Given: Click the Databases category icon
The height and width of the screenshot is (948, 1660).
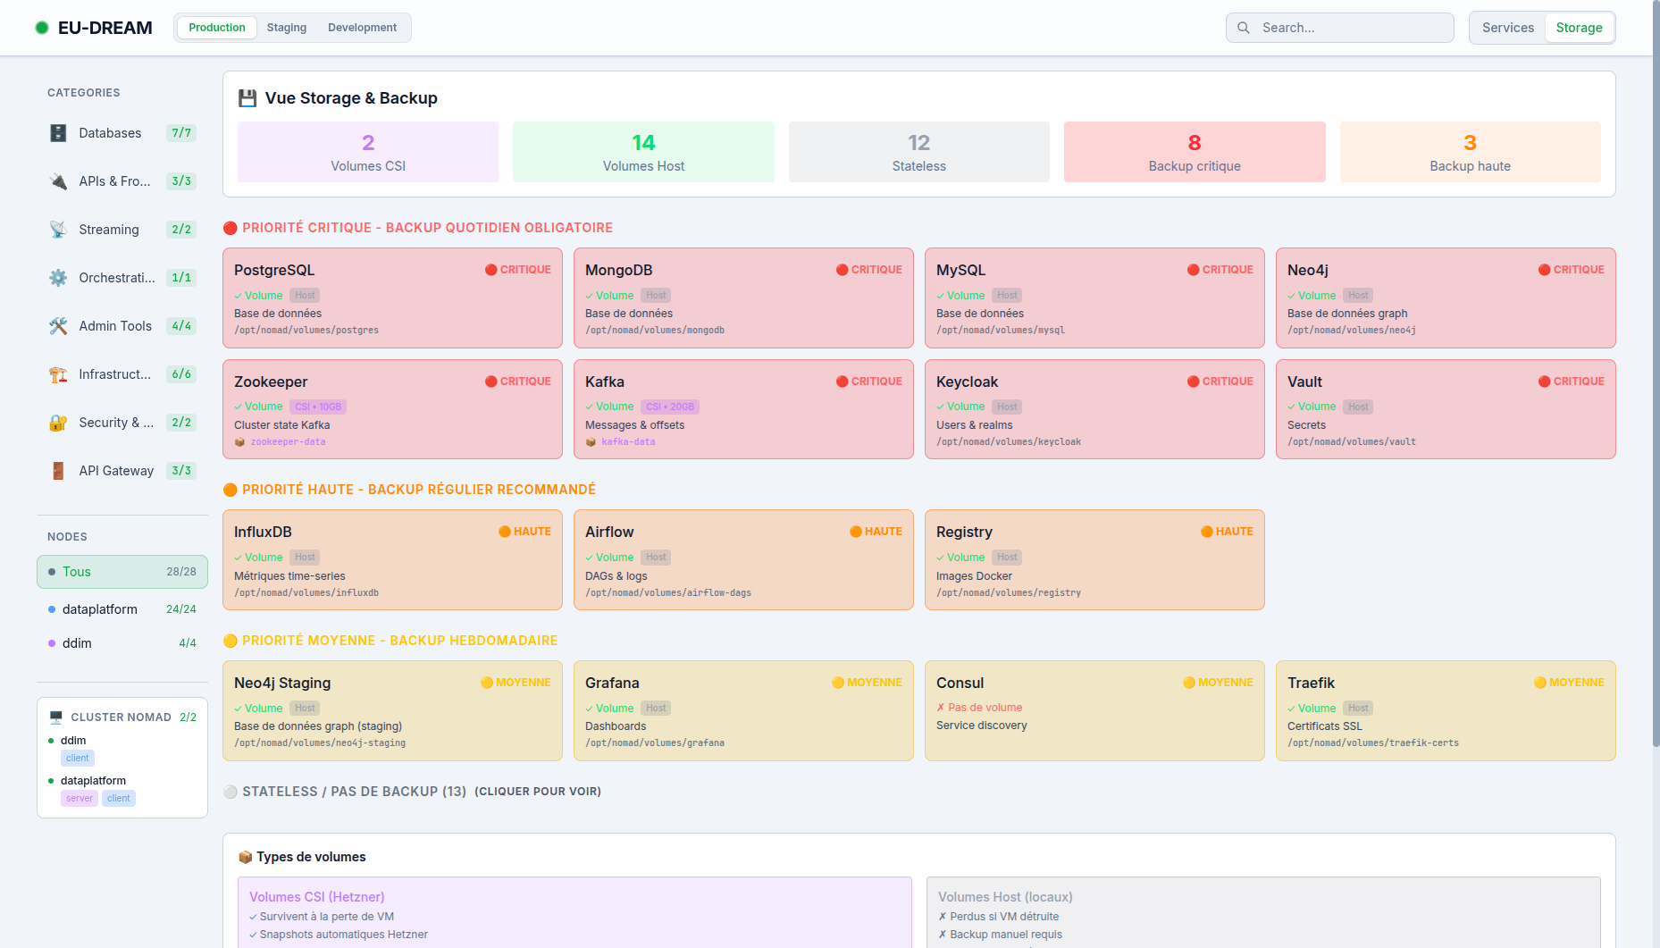Looking at the screenshot, I should click(58, 133).
